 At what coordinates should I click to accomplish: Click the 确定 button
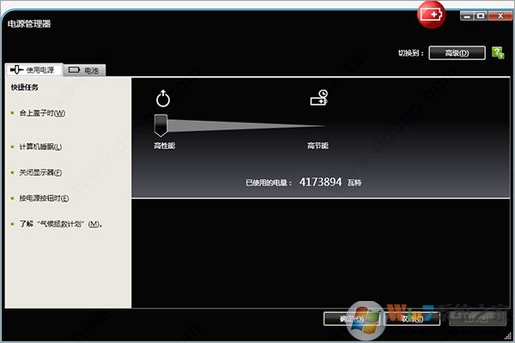[351, 319]
